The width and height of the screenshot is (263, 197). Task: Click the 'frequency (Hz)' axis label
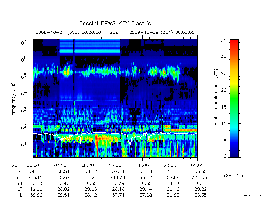coord(13,98)
